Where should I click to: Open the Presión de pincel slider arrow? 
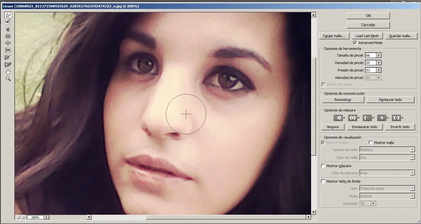379,70
